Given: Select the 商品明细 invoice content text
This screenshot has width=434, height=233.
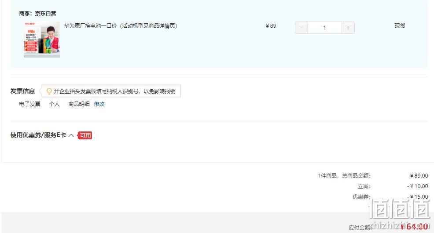Looking at the screenshot, I should 79,104.
